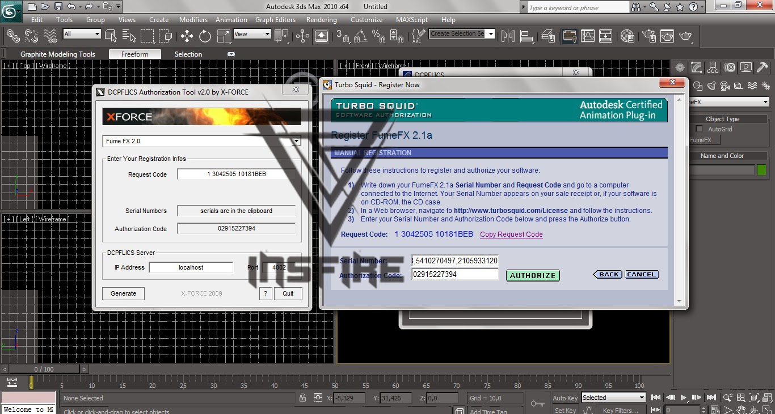This screenshot has height=414, width=775.
Task: Open Curve Editor from main toolbar
Action: (587, 36)
